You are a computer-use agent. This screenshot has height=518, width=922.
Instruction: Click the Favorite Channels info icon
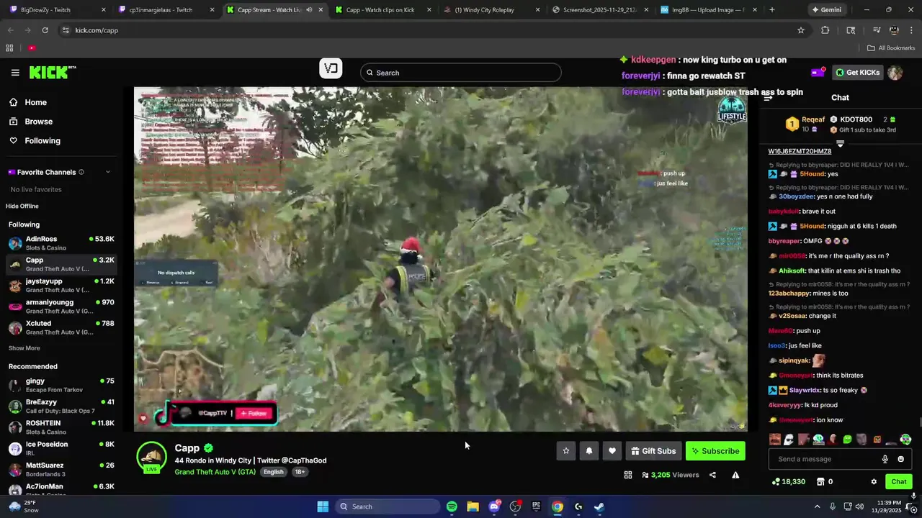(81, 172)
